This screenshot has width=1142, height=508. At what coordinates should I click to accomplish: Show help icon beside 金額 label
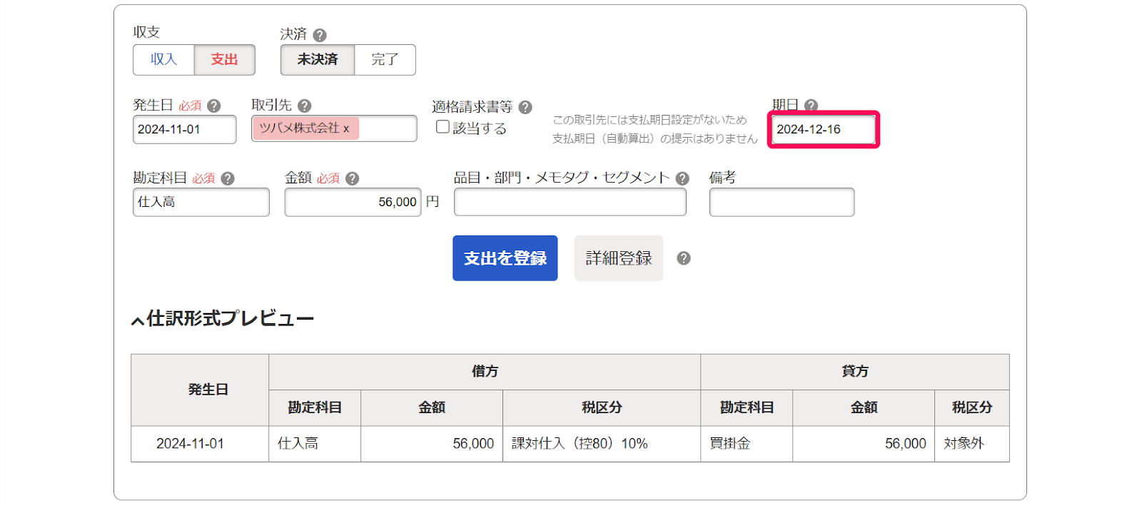tap(352, 179)
